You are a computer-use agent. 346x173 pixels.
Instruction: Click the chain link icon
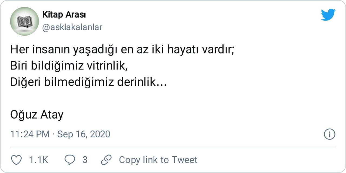click(105, 160)
